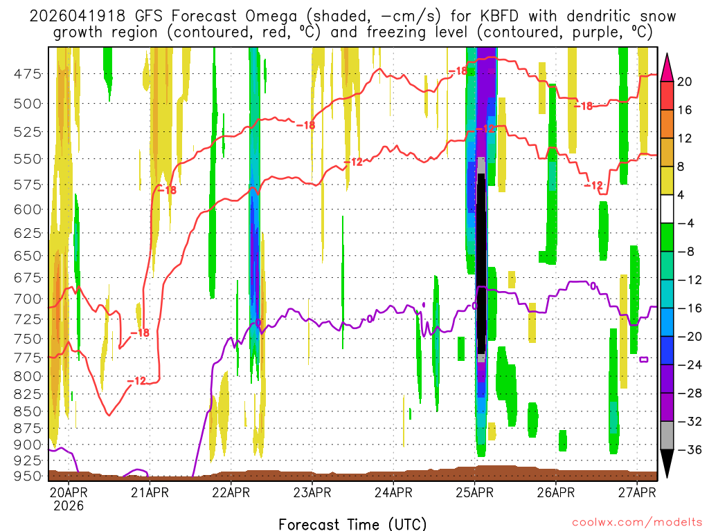Image resolution: width=709 pixels, height=531 pixels.
Task: Click the 775 pressure level label
Action: (28, 357)
